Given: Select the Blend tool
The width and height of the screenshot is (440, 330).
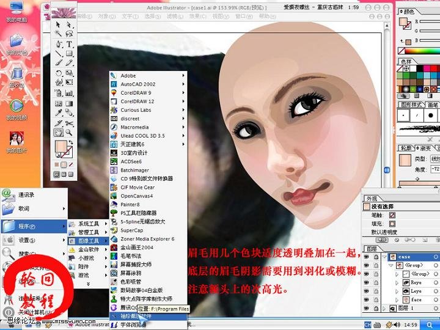Looking at the screenshot, I should point(69,113).
